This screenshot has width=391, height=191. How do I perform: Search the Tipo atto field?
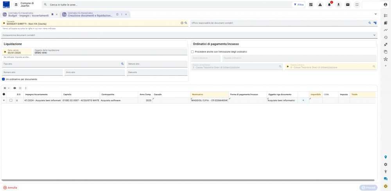point(122,64)
